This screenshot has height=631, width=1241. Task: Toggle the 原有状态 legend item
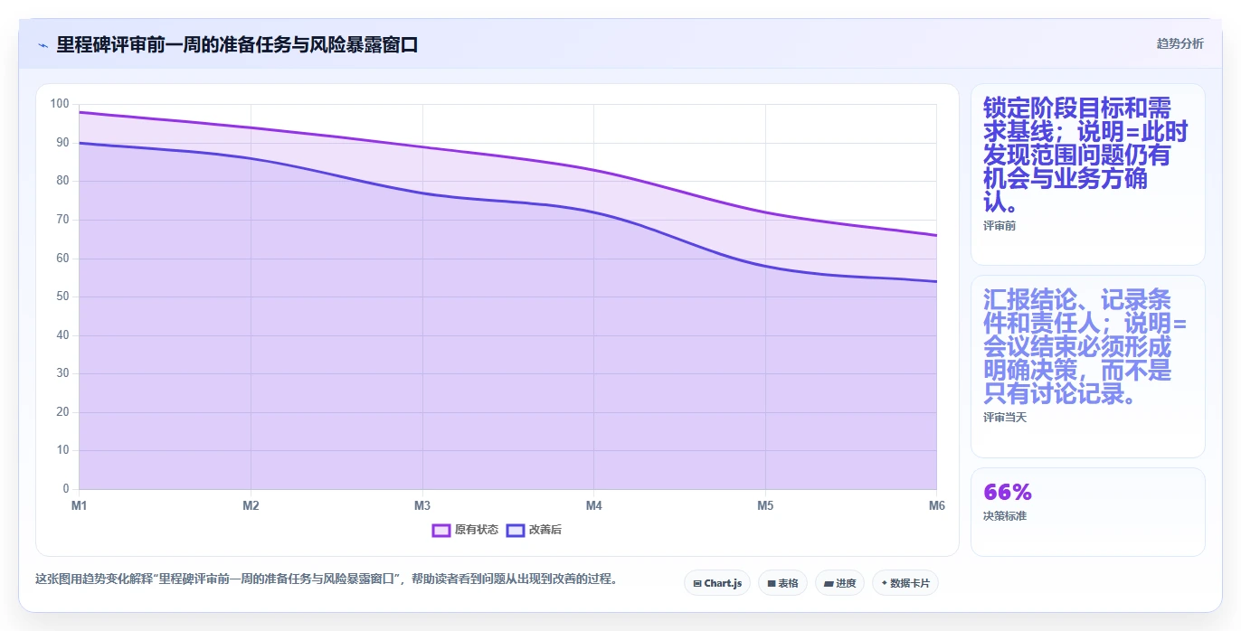(465, 530)
